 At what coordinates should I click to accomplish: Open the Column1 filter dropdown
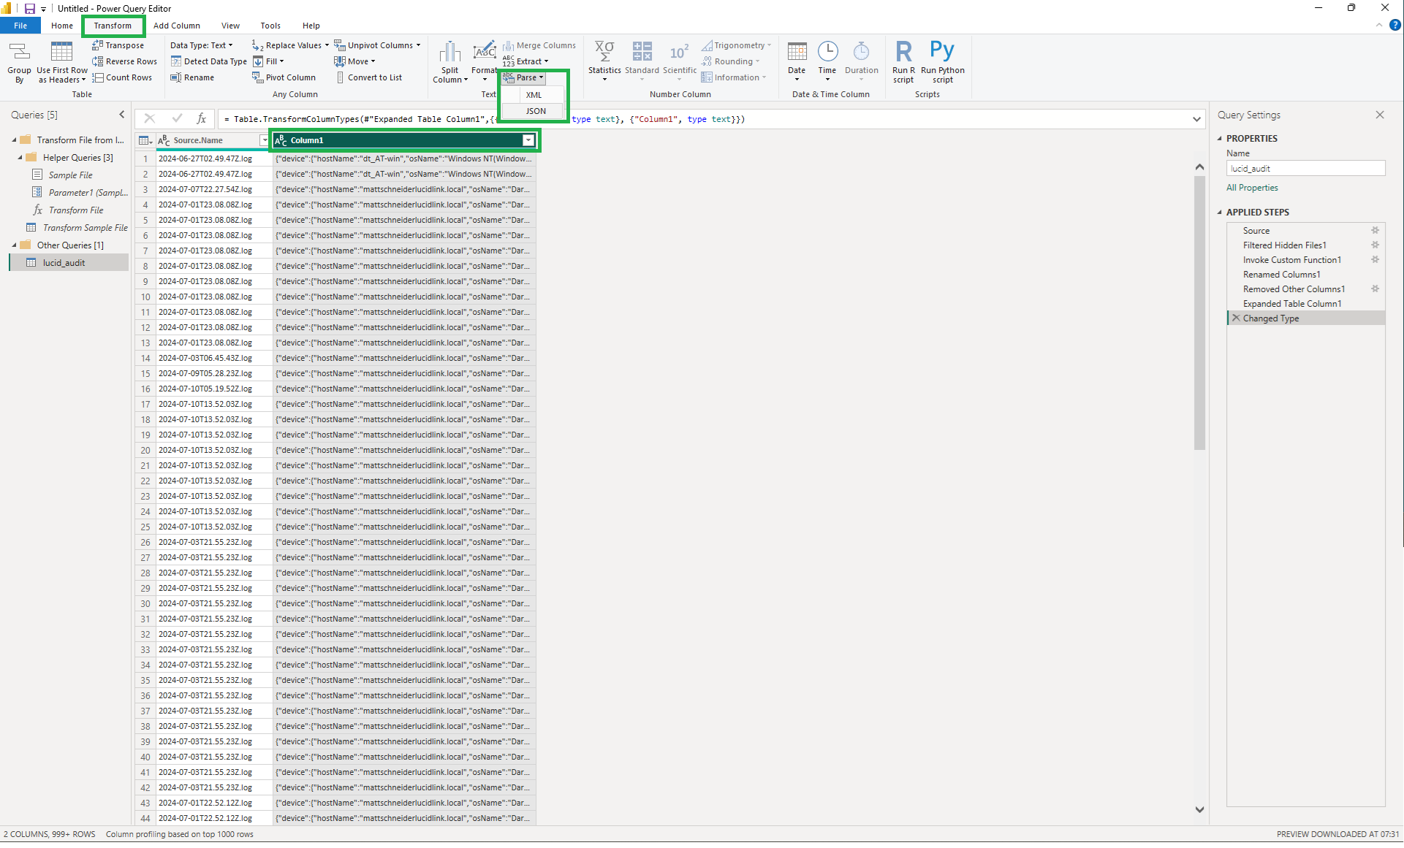(x=528, y=140)
